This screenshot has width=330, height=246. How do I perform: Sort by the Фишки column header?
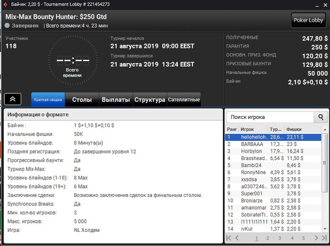[x=303, y=129]
